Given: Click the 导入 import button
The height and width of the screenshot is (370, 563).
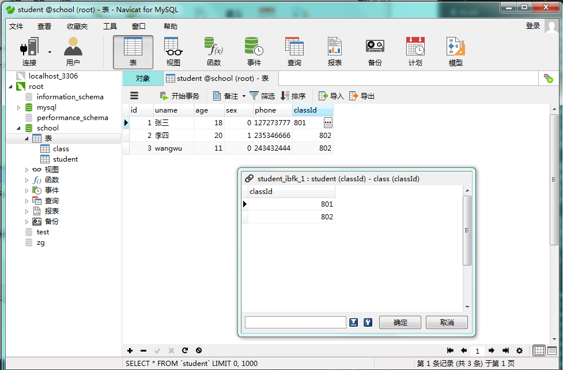Looking at the screenshot, I should pos(331,96).
